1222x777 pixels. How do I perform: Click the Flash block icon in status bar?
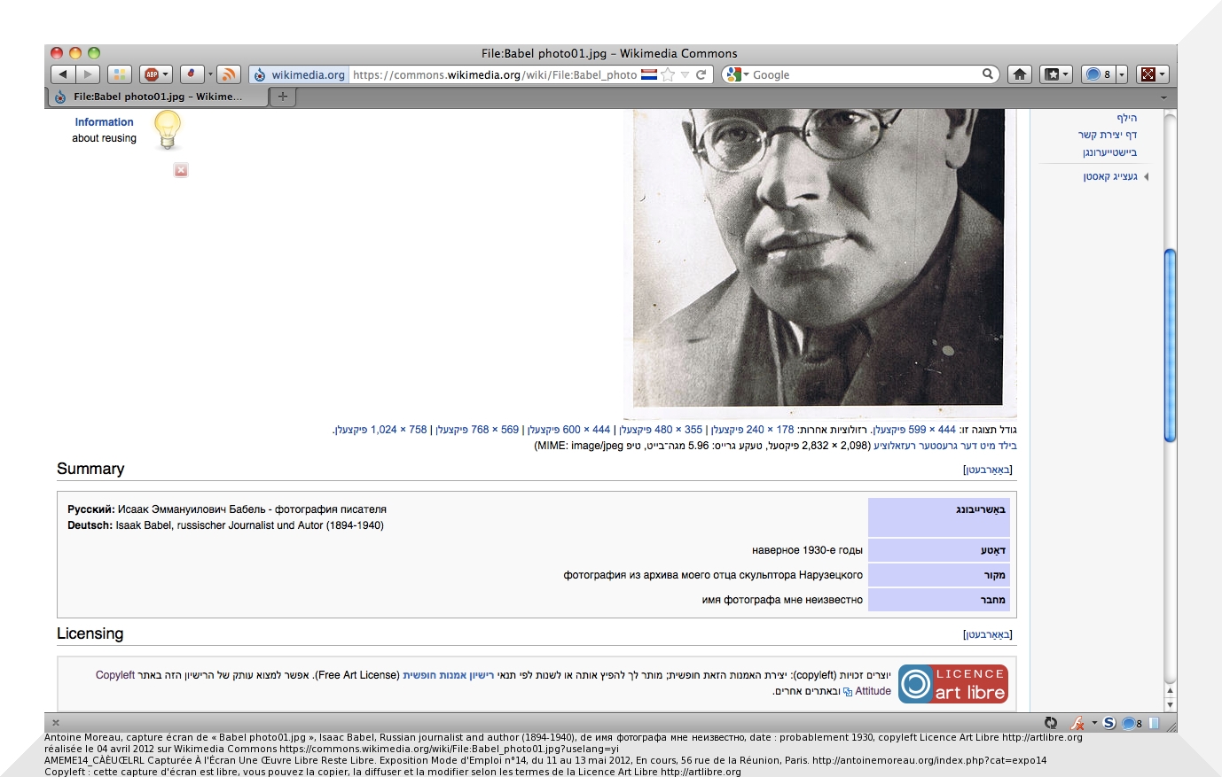tap(1077, 723)
